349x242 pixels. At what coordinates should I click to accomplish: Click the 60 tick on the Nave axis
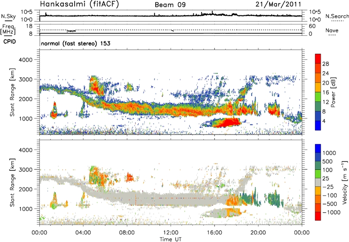(312, 26)
